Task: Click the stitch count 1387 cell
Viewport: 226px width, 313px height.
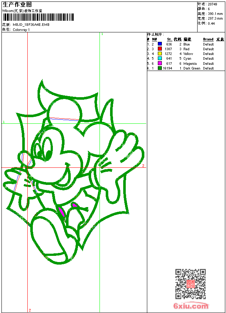Action: click(x=168, y=49)
